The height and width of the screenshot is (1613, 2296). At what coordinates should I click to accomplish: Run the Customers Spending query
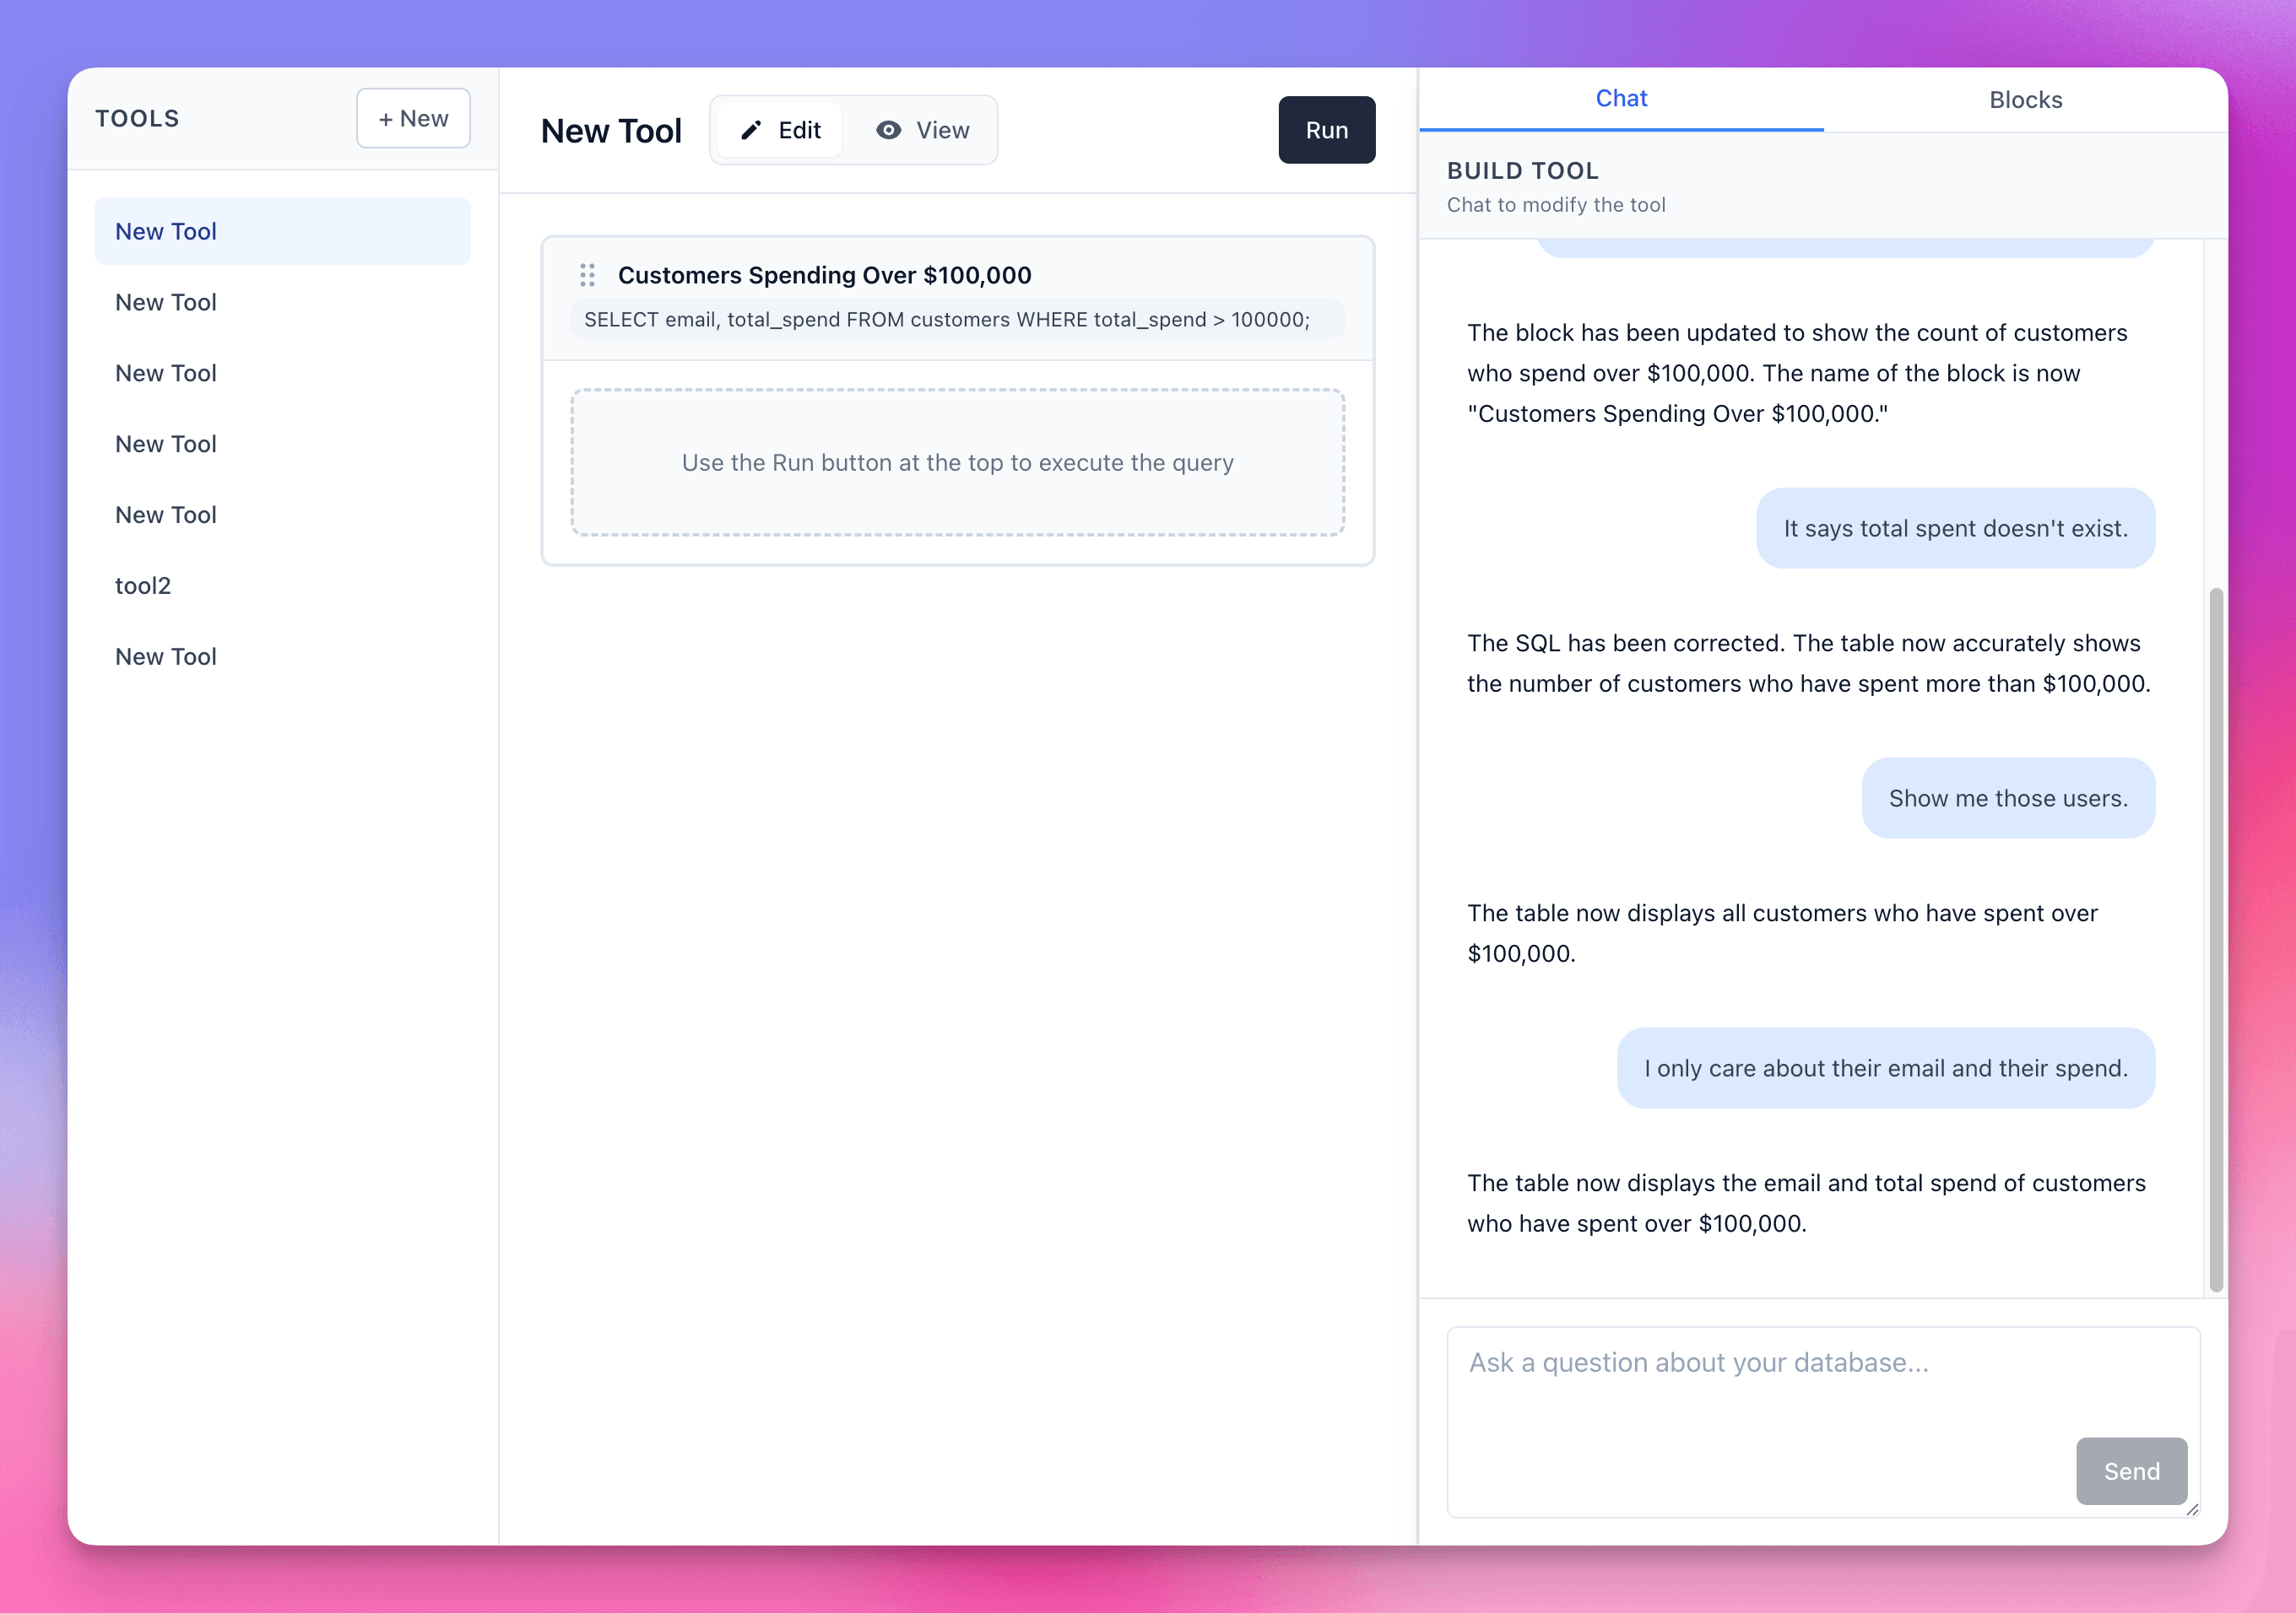click(x=1326, y=130)
